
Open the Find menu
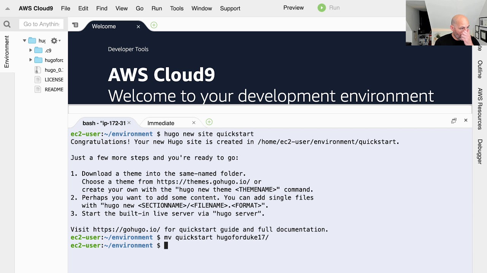[x=102, y=8]
